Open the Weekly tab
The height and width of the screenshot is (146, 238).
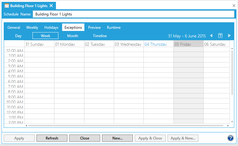(32, 28)
